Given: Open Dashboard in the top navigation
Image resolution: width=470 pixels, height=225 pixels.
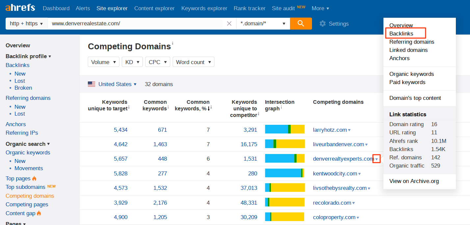Looking at the screenshot, I should pyautogui.click(x=56, y=8).
